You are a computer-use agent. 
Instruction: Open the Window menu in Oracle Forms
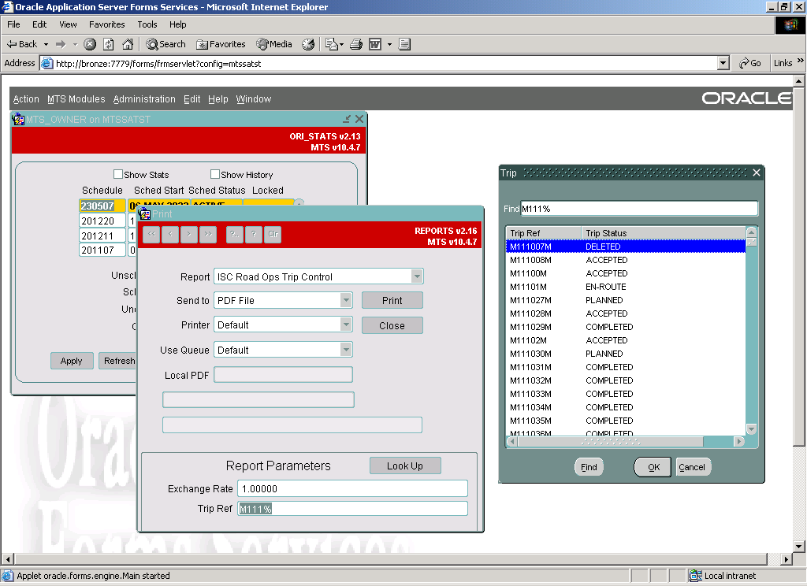point(253,98)
